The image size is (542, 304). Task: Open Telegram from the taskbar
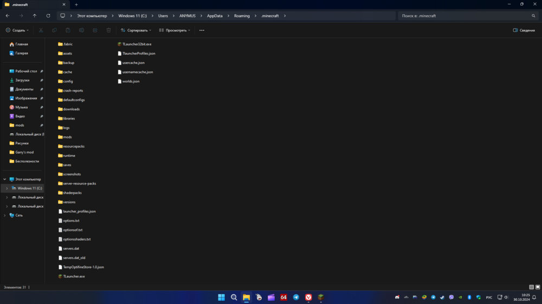296,297
